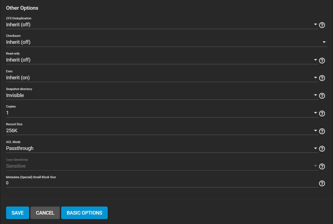View help for Snapshot directory setting
Screen dimensions: 333x224
[x=322, y=96]
